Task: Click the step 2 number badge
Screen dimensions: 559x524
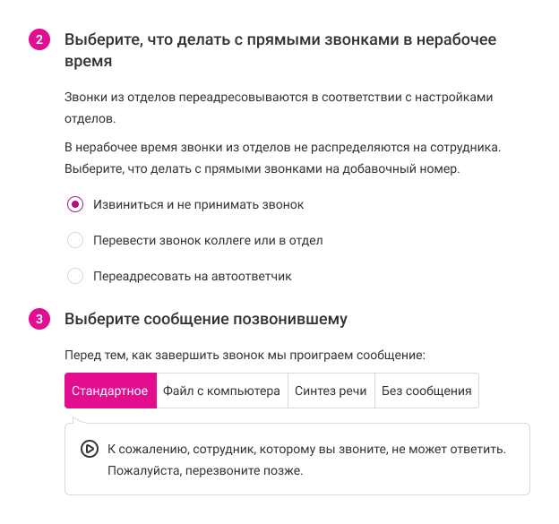Action: tap(39, 40)
